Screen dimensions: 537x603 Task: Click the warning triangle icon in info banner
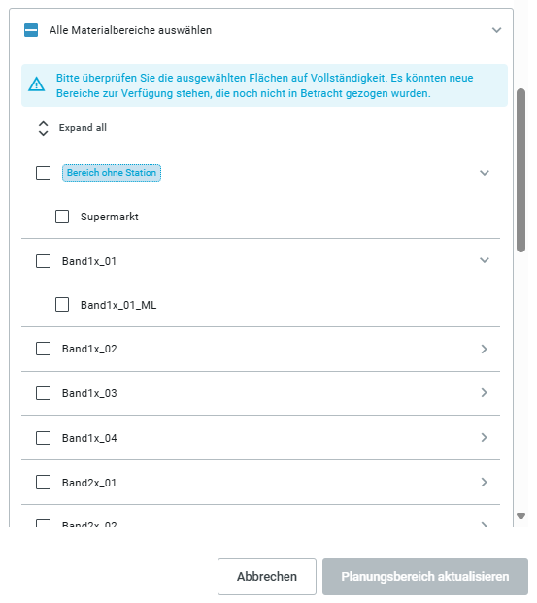[37, 84]
